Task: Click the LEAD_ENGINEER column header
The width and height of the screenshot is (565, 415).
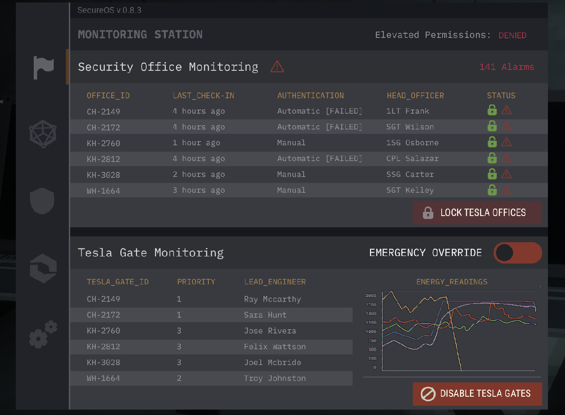Action: coord(275,282)
